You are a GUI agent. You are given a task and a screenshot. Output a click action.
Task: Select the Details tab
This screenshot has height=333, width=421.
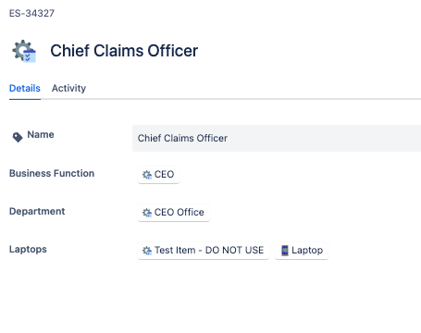(x=25, y=88)
